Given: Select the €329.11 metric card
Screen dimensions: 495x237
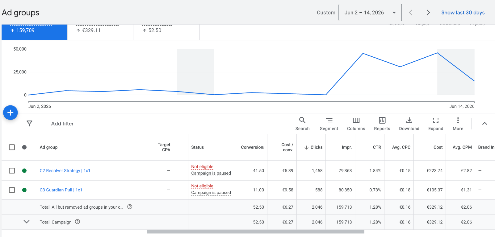Looking at the screenshot, I should coord(100,32).
